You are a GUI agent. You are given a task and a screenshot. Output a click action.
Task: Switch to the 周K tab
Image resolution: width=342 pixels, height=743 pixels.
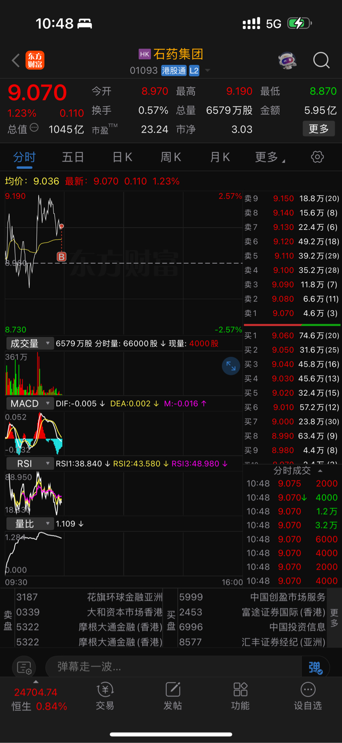coord(171,157)
